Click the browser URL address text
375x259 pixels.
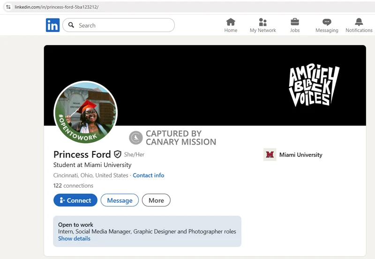tap(56, 7)
